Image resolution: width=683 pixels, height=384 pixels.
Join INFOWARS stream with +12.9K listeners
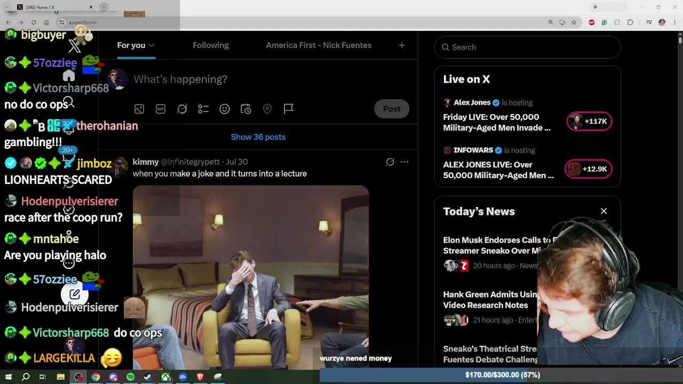tap(588, 169)
